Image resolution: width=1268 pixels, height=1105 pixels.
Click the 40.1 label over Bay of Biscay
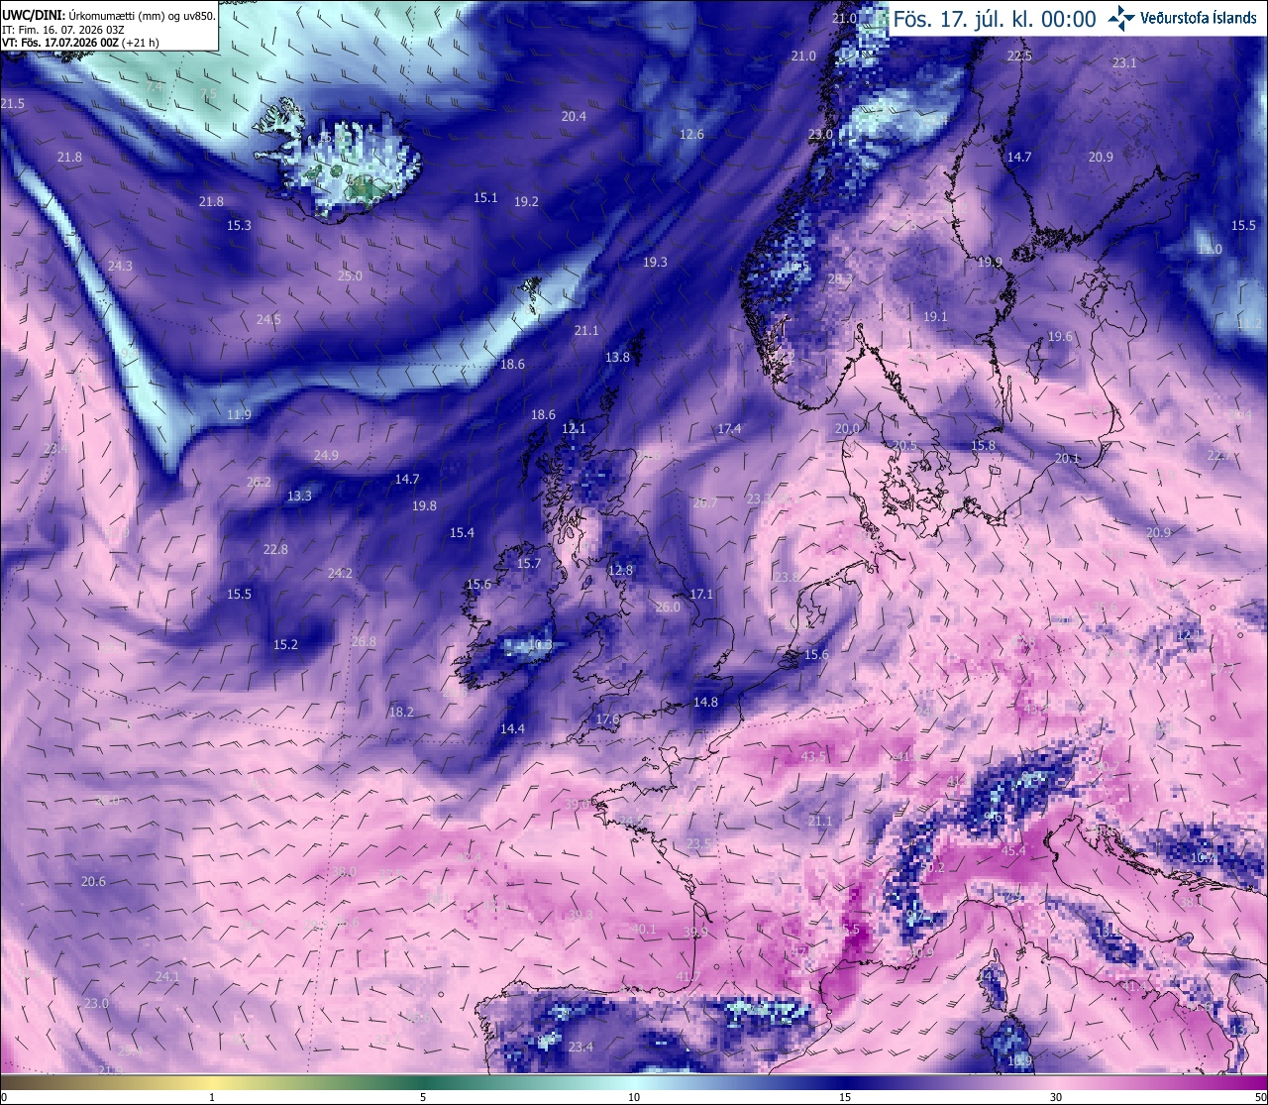click(x=643, y=930)
